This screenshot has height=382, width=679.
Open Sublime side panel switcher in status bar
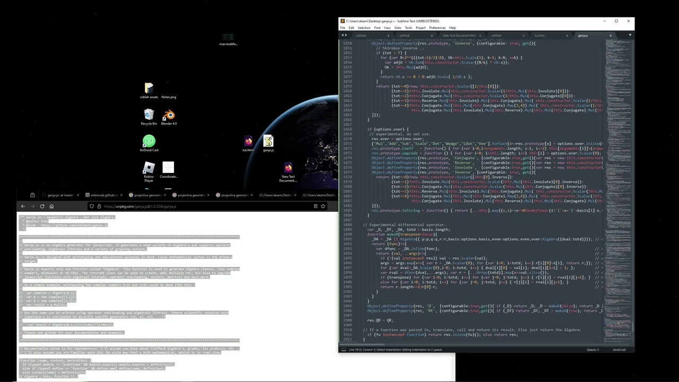pos(343,350)
